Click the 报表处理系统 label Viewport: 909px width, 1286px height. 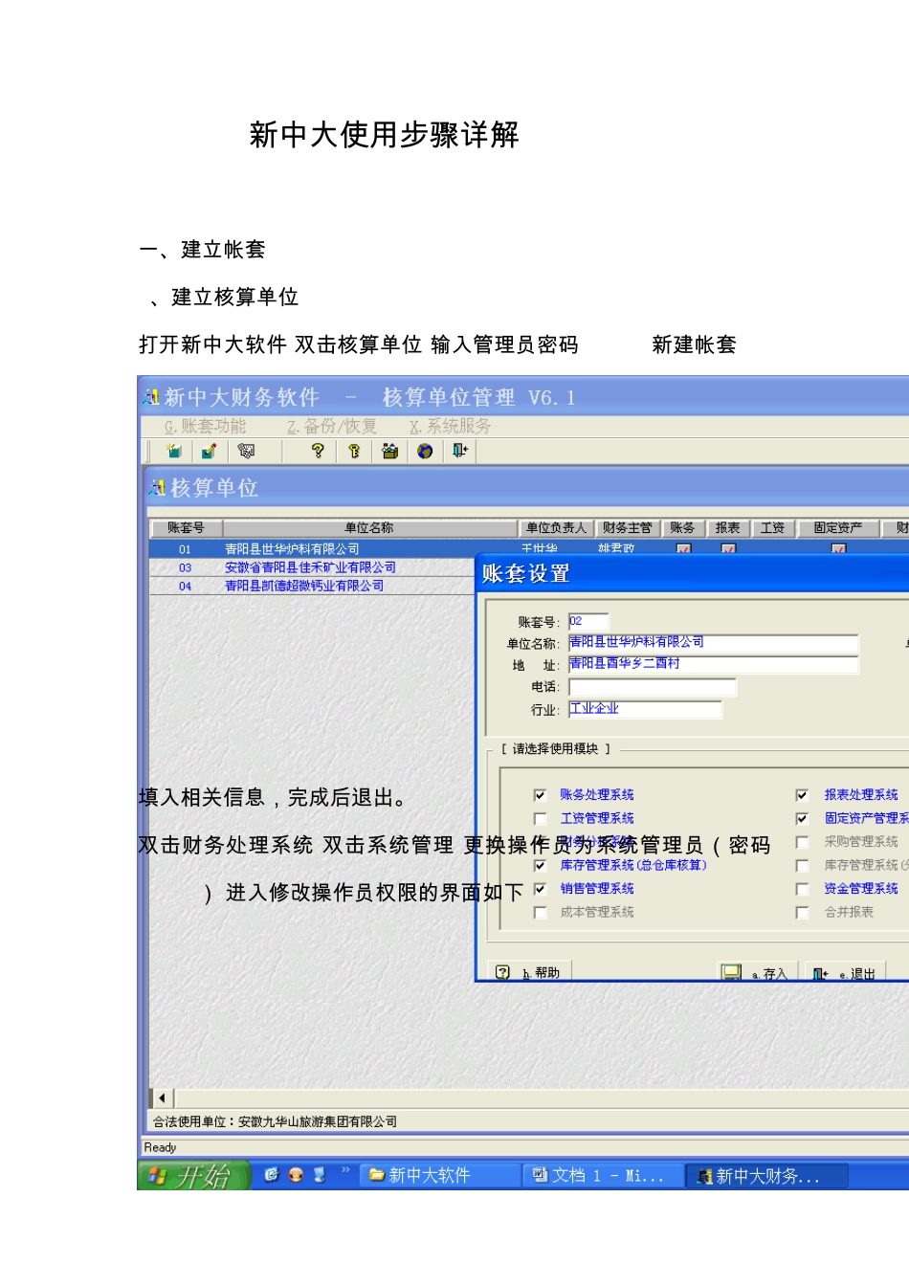tap(861, 795)
